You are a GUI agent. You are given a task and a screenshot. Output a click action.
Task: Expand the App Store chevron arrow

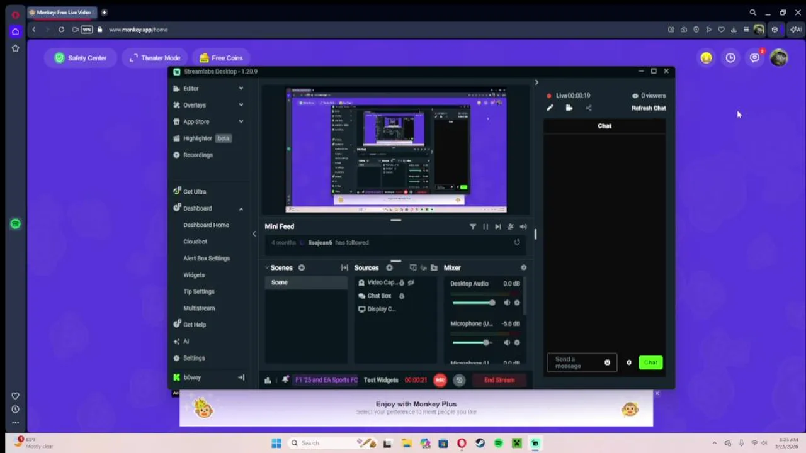[241, 121]
